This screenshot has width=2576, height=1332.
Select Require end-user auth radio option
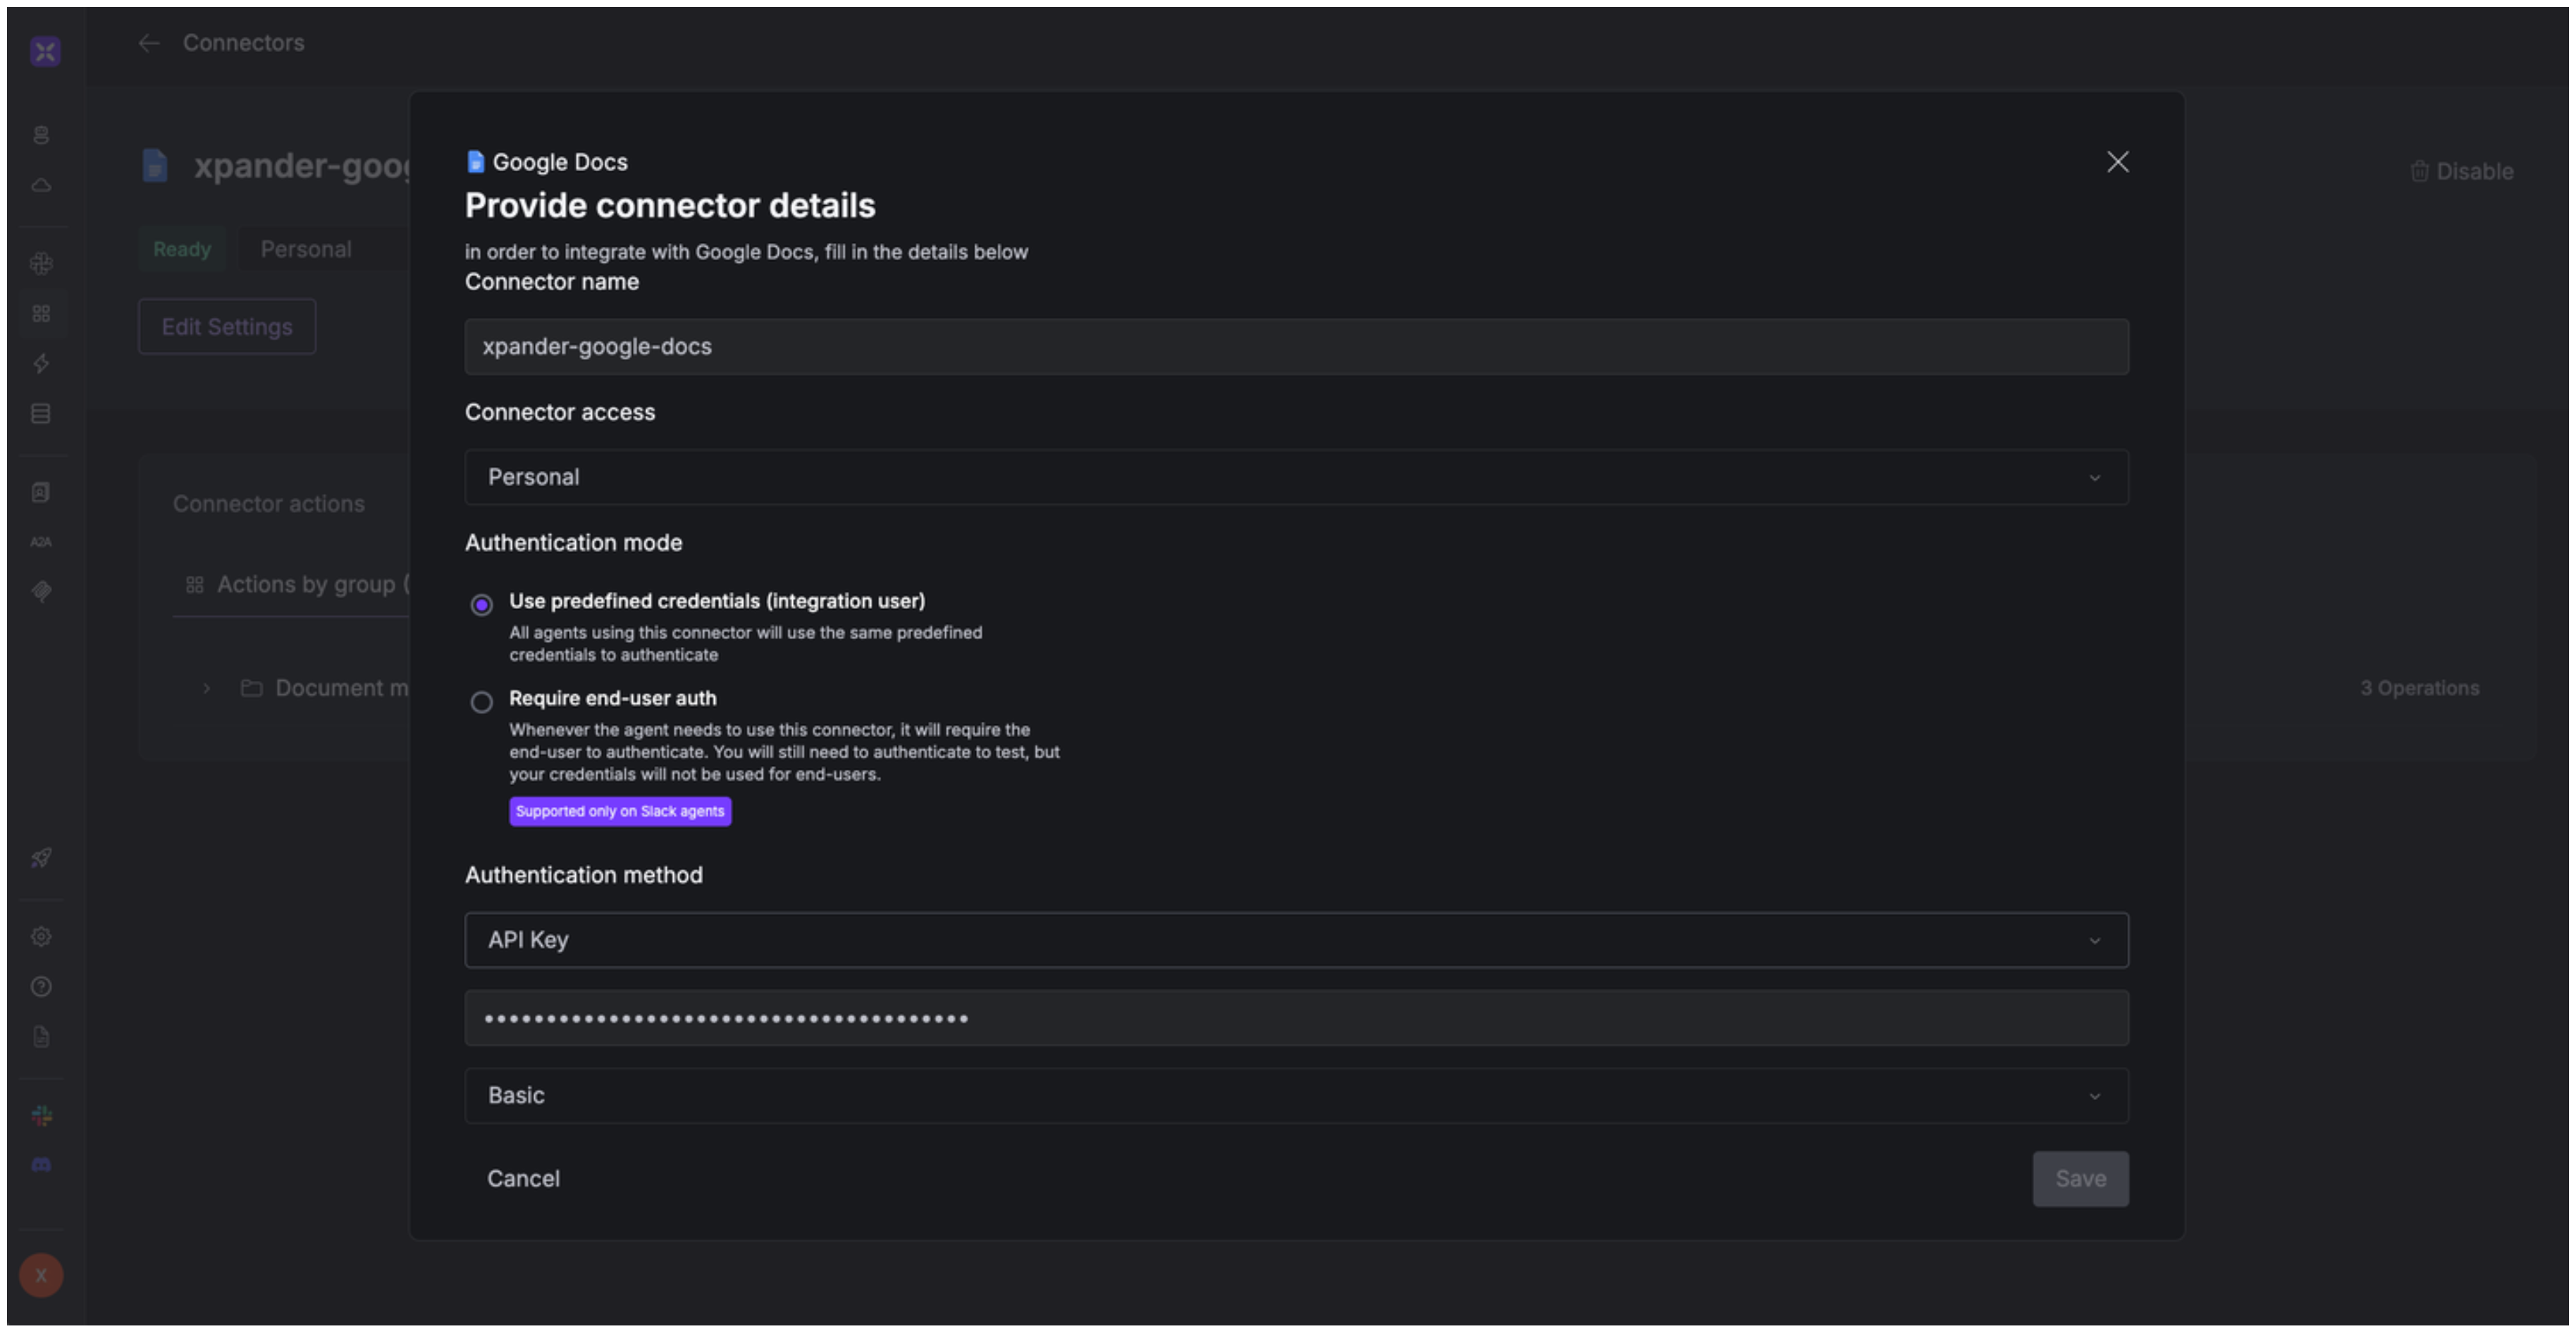tap(481, 702)
